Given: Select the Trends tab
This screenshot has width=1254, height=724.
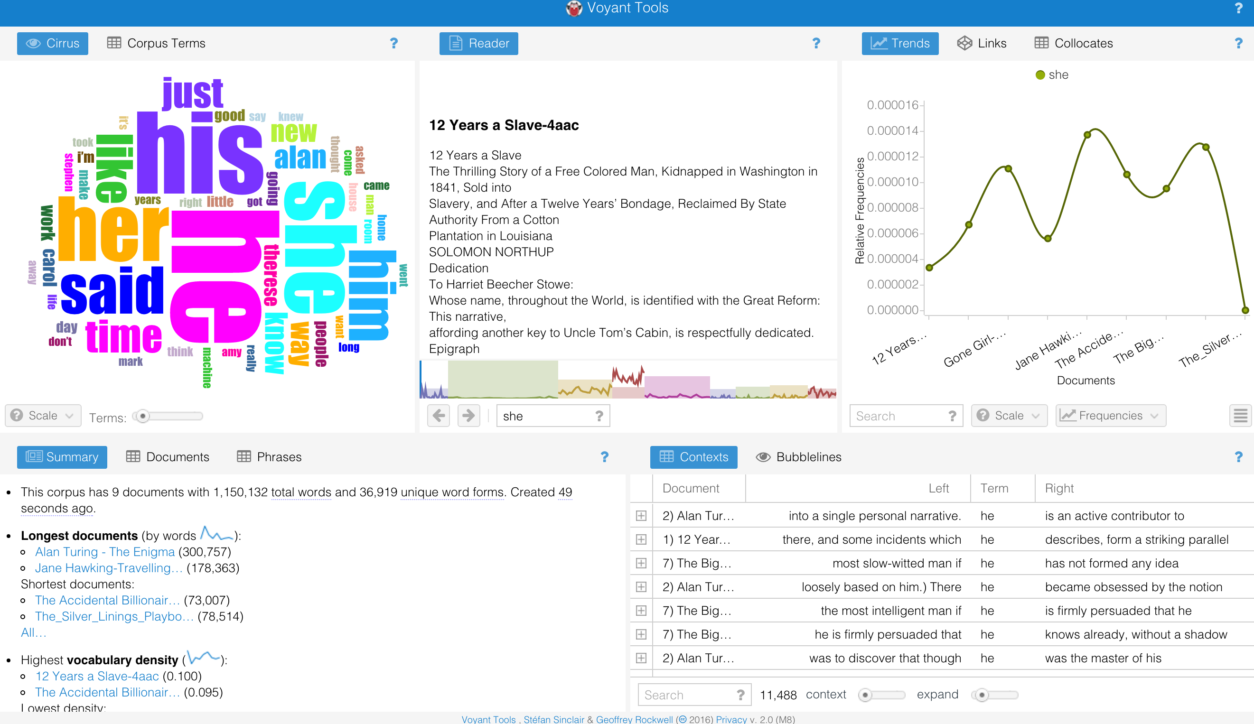Looking at the screenshot, I should [900, 43].
